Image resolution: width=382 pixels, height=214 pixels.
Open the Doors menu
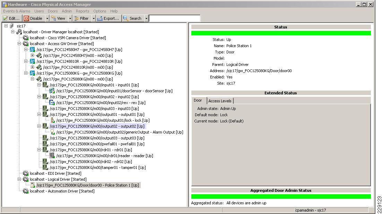53,11
